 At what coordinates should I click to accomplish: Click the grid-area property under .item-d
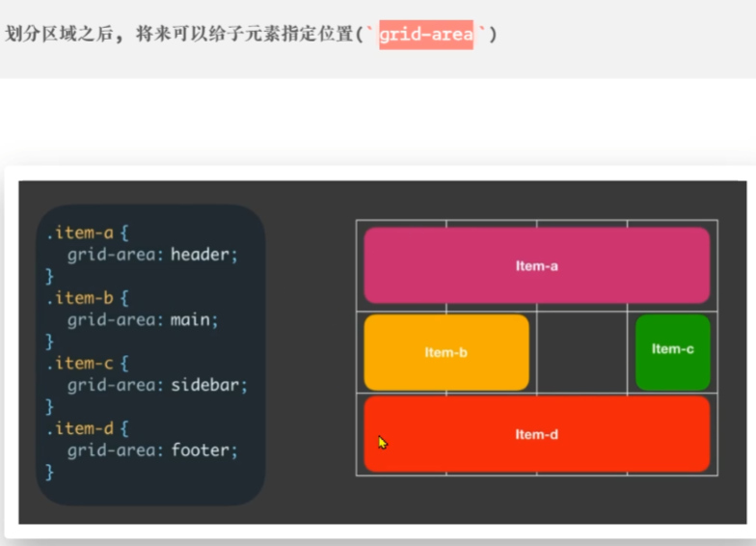coord(116,450)
